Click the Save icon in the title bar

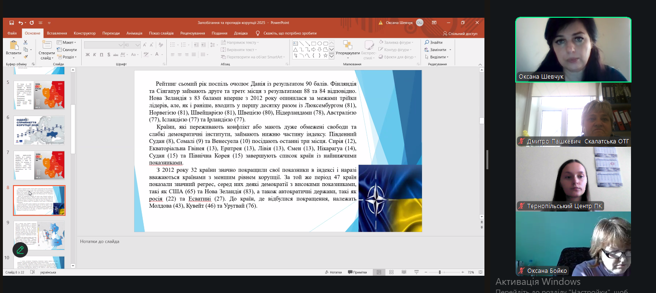tap(11, 23)
